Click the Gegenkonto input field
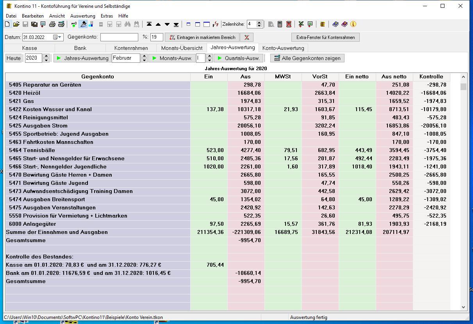The width and height of the screenshot is (473, 324). [x=119, y=37]
